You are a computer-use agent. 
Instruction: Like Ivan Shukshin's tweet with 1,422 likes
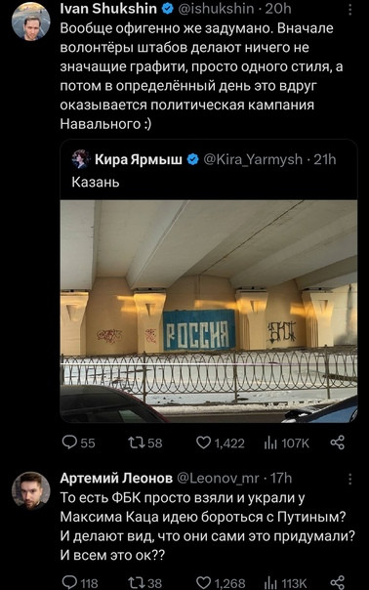[x=221, y=442]
